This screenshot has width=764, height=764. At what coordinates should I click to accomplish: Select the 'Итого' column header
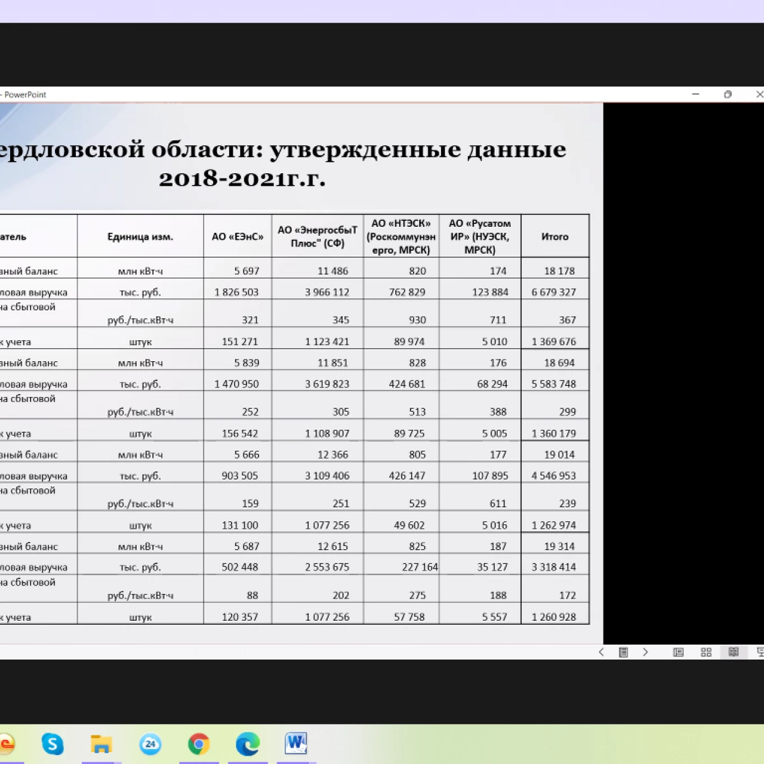[555, 236]
